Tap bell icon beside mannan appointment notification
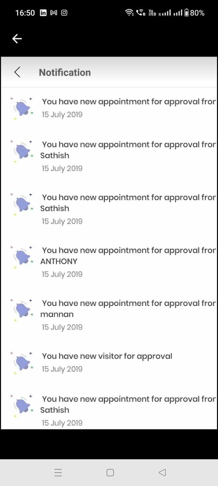Image resolution: width=218 pixels, height=486 pixels. coord(22,310)
